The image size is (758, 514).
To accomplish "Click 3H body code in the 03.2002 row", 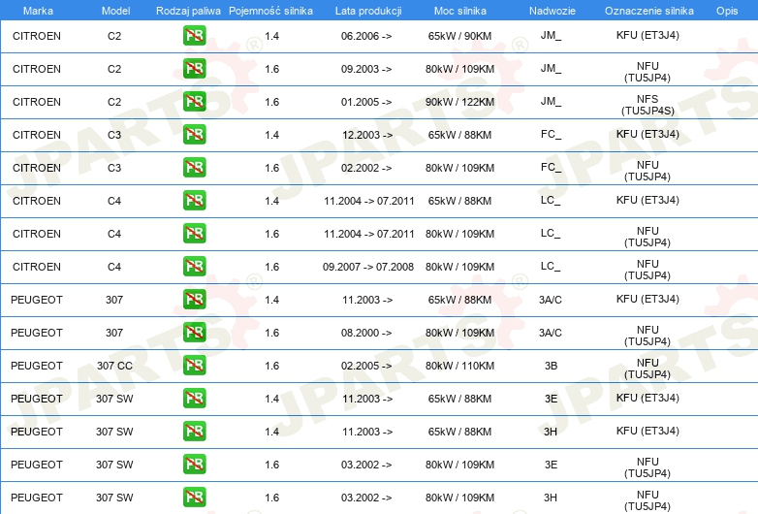I will pos(551,498).
